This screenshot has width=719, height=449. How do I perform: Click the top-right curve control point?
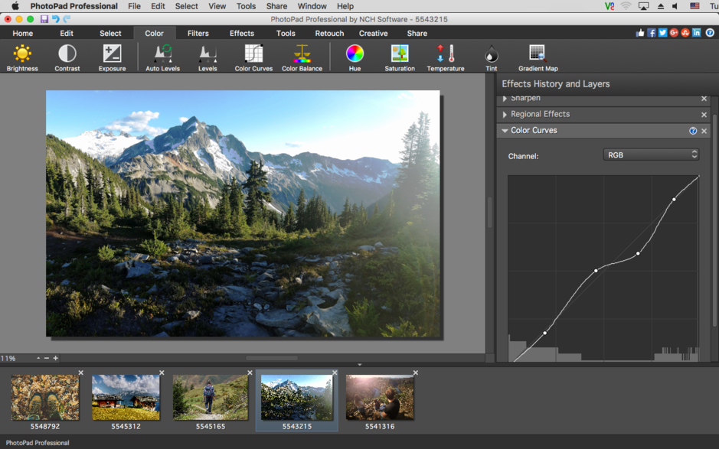(674, 200)
